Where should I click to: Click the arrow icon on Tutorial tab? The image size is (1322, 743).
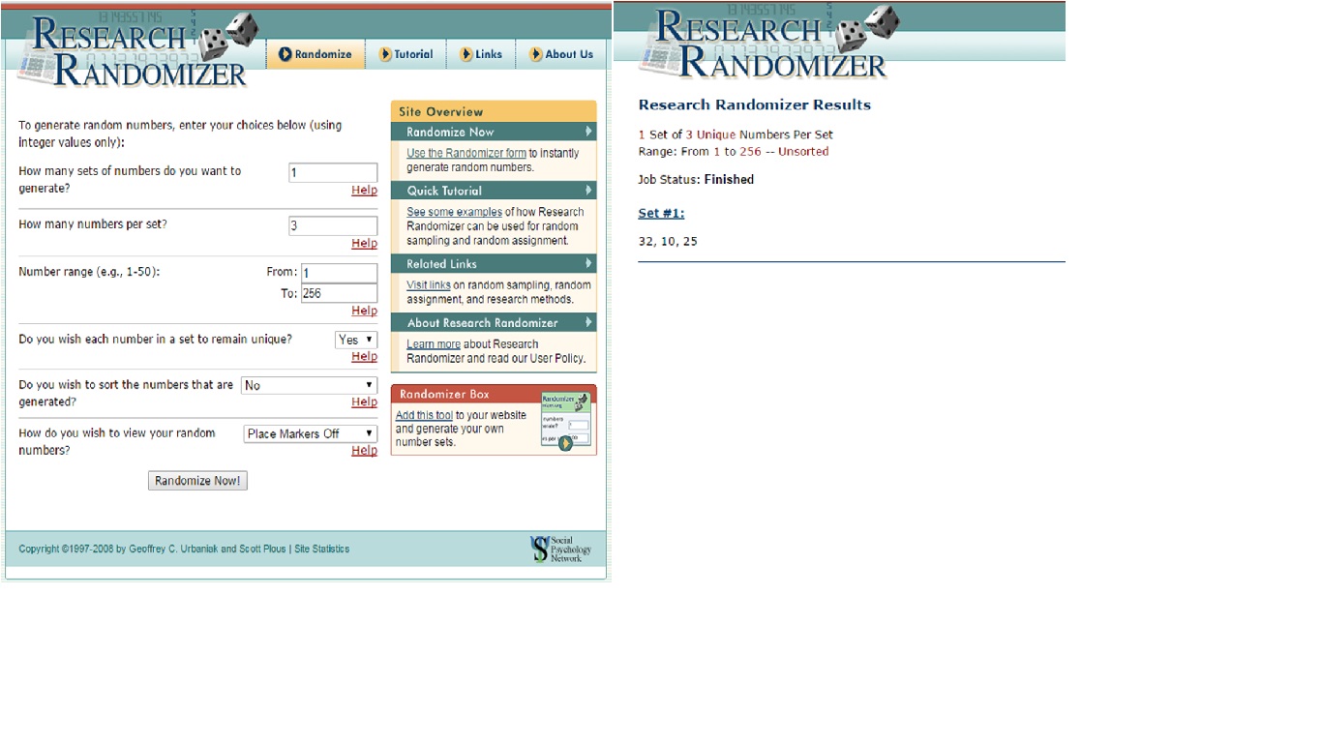point(385,54)
